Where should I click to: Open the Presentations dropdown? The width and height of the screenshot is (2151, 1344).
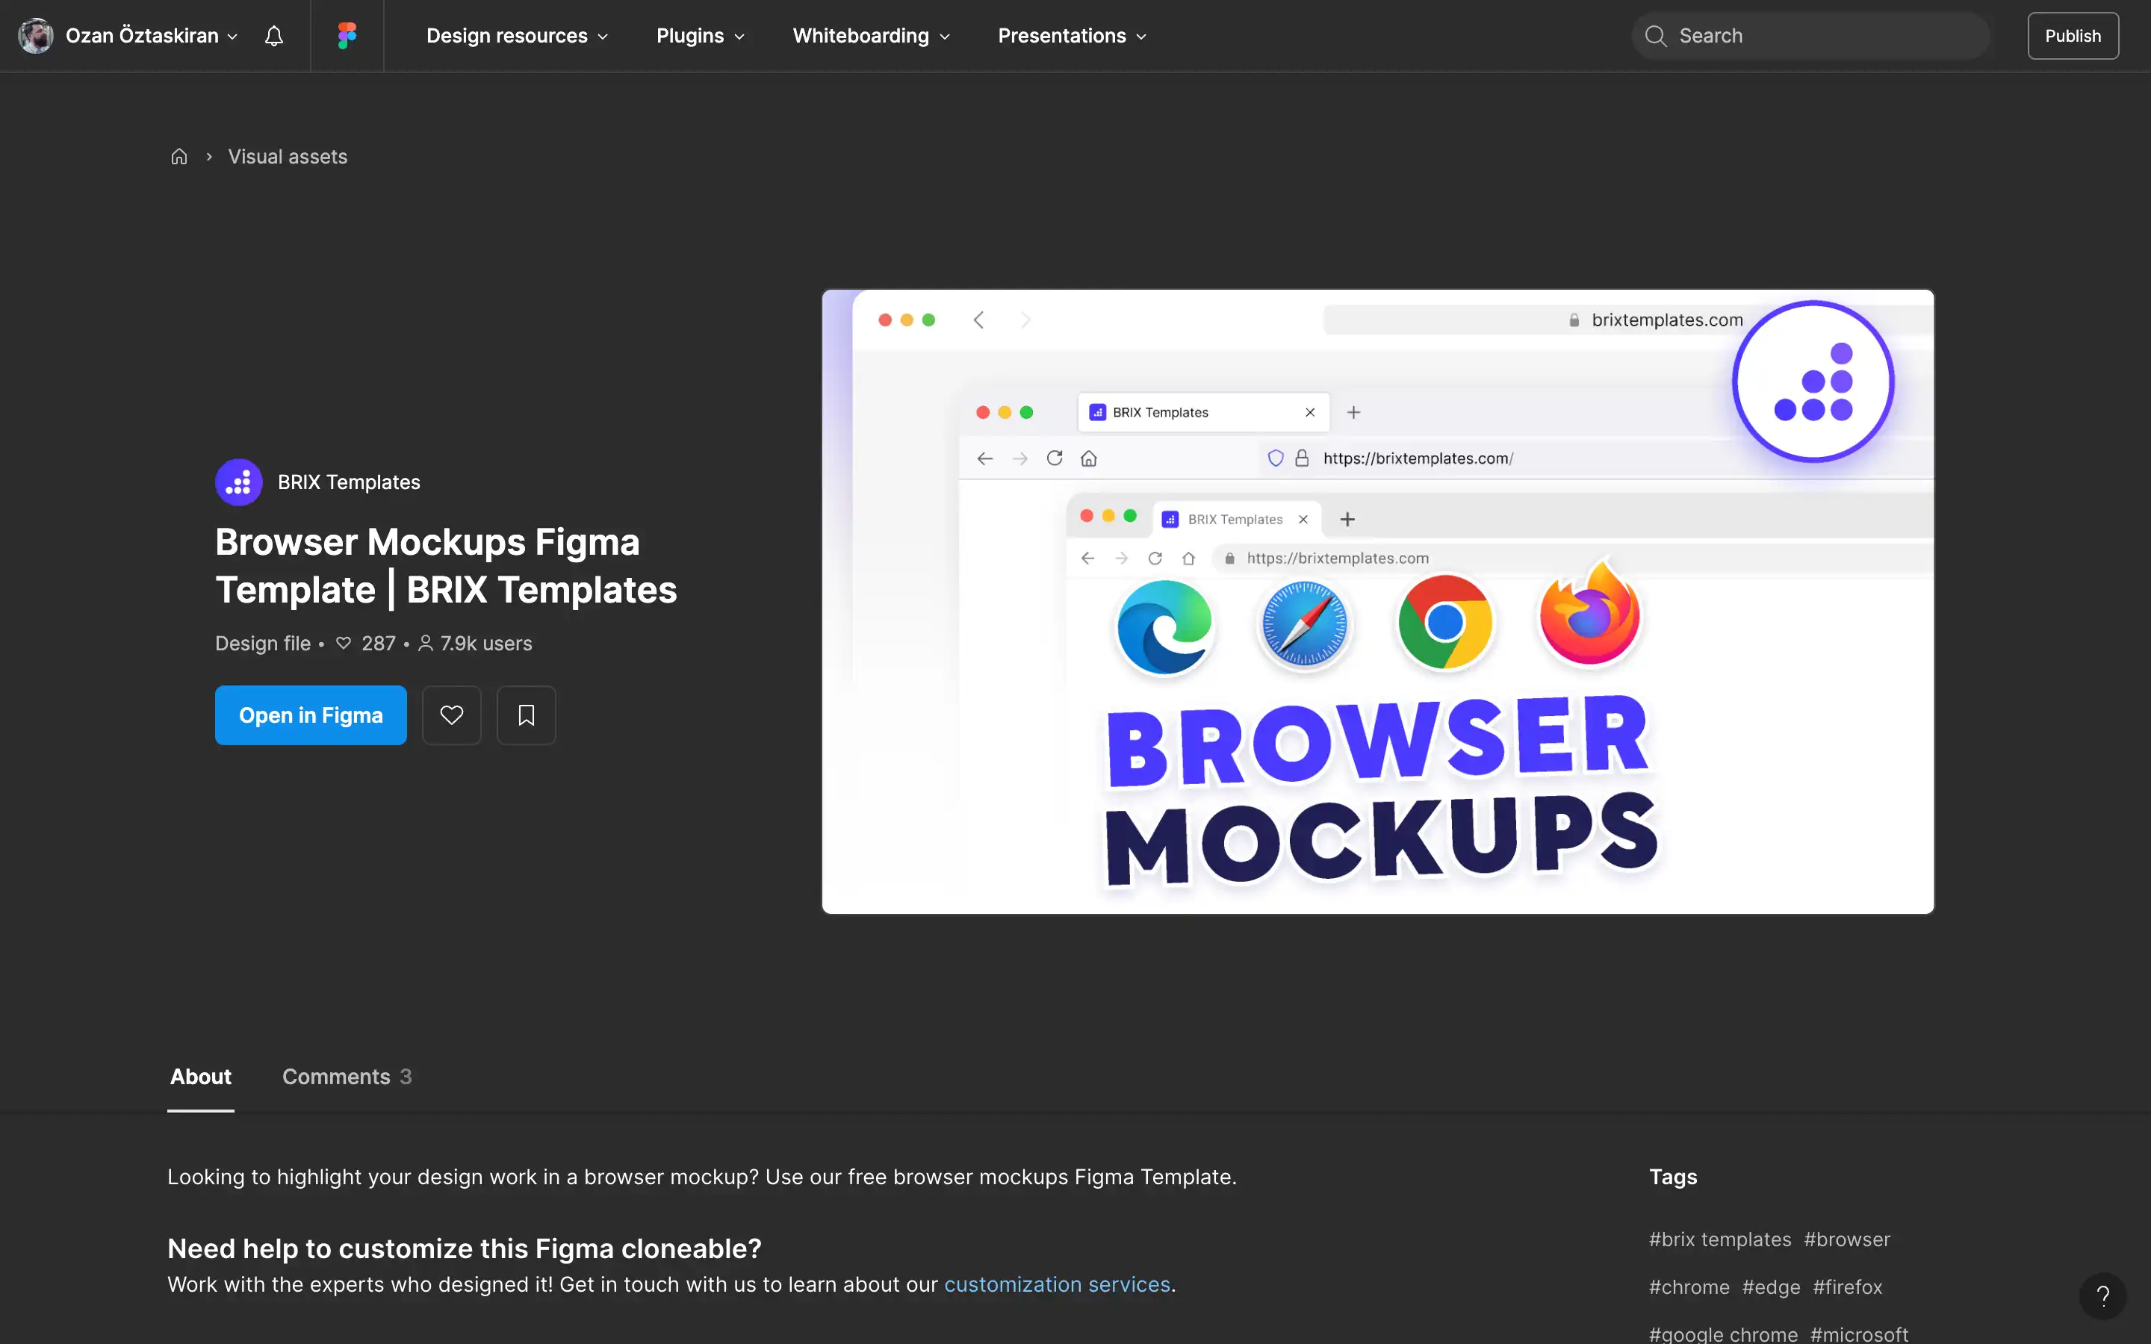[1072, 36]
